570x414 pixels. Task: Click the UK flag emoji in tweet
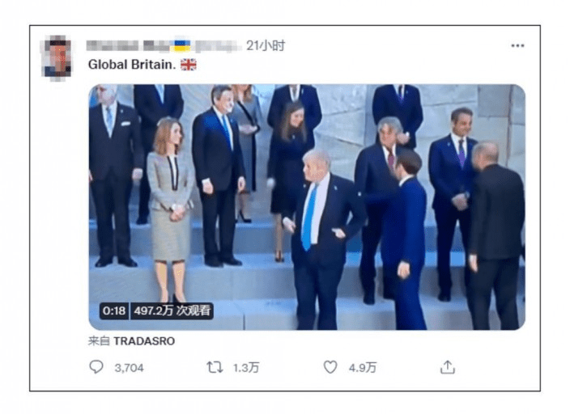coord(189,65)
